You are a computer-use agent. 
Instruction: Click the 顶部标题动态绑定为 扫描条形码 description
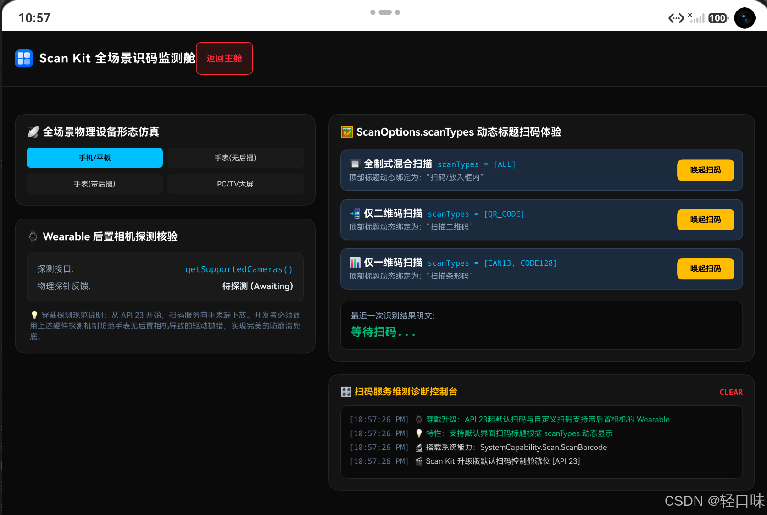(411, 276)
